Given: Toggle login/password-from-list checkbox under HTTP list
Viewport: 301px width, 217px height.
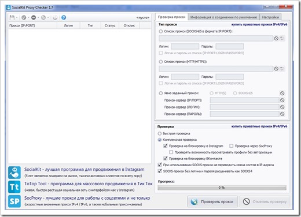Looking at the screenshot, I should [161, 83].
